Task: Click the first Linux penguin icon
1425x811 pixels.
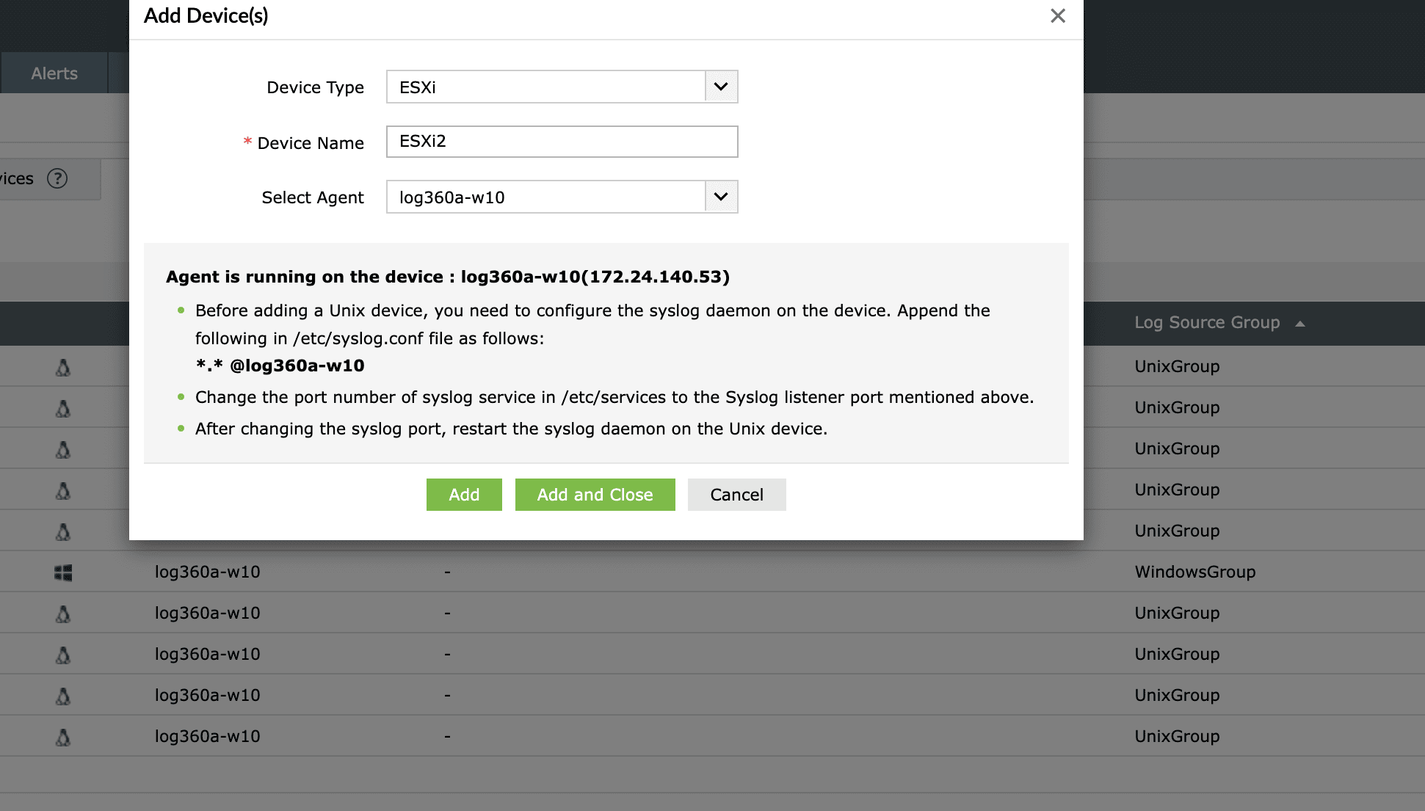Action: (x=63, y=367)
